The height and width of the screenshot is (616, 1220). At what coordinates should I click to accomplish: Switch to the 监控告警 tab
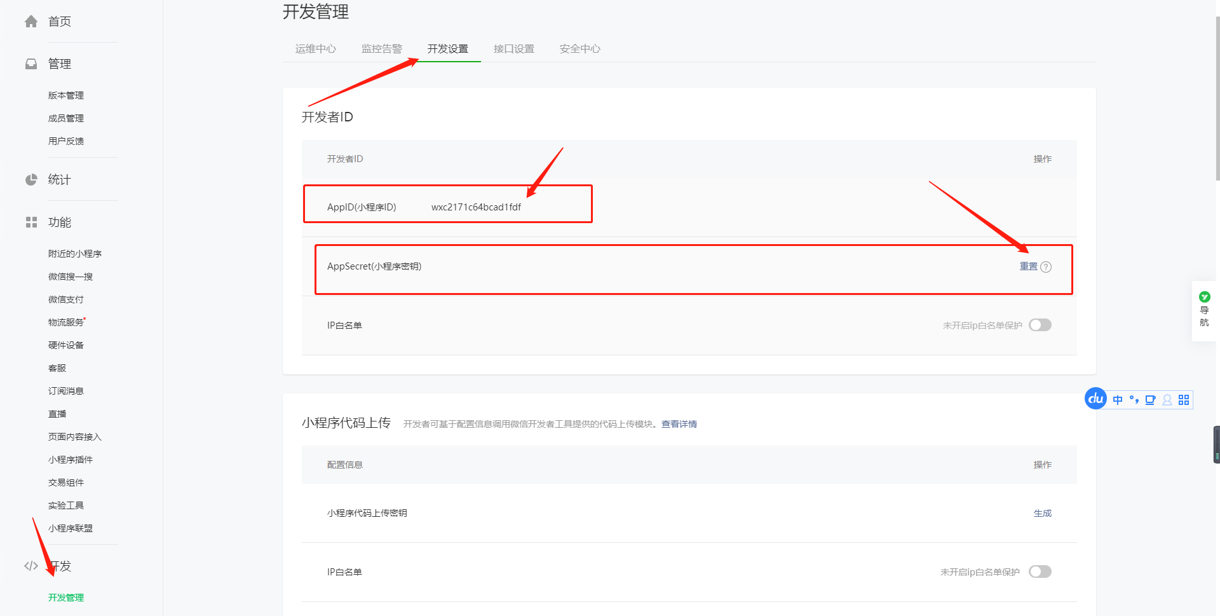coord(382,49)
